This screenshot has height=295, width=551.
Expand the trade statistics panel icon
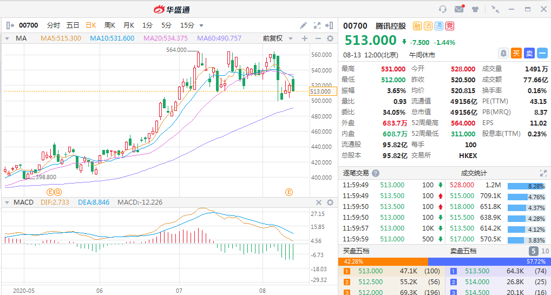click(x=543, y=173)
